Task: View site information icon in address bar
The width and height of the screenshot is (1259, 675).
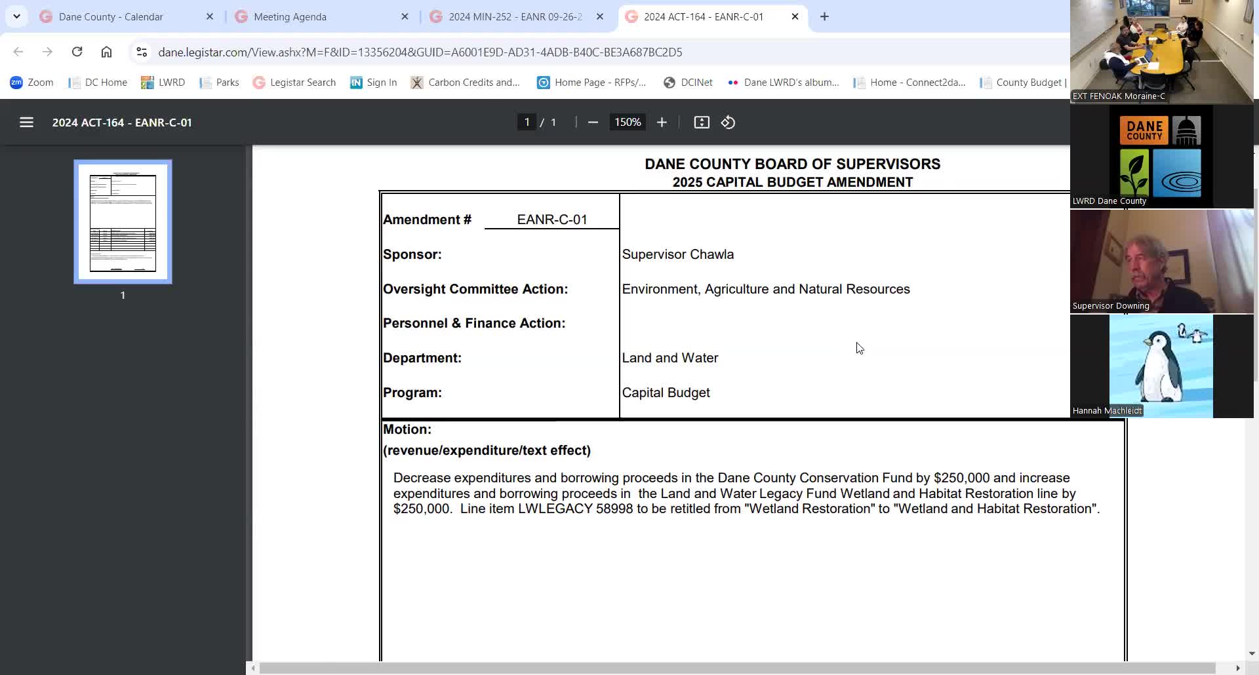Action: 142,52
